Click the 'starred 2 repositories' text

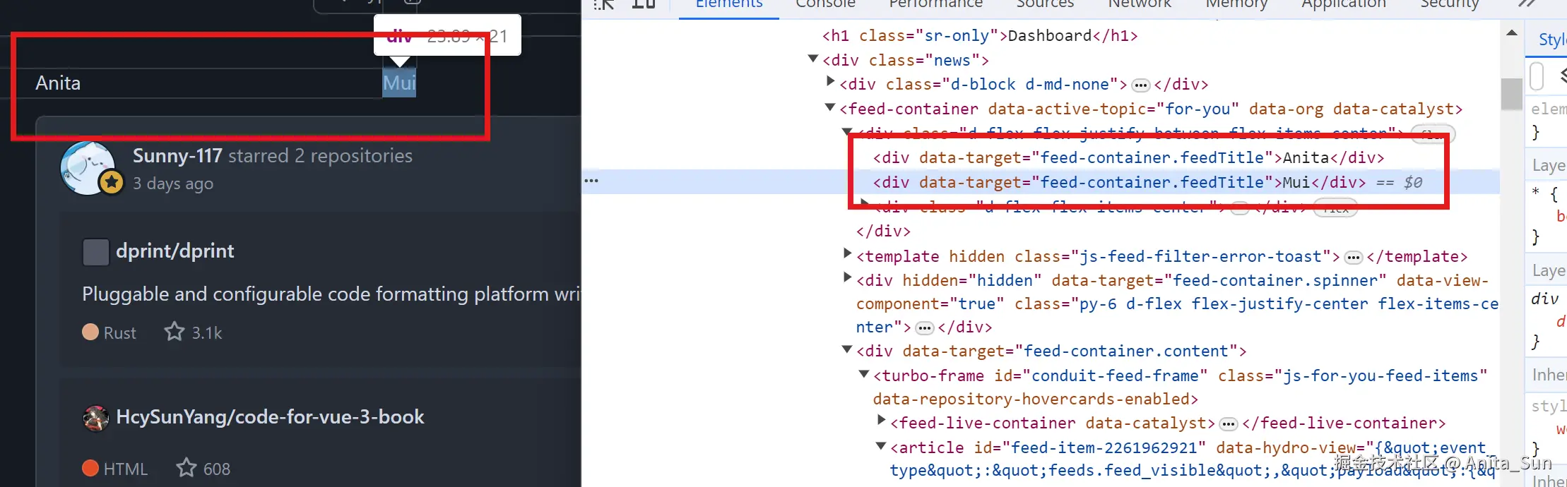pyautogui.click(x=320, y=155)
